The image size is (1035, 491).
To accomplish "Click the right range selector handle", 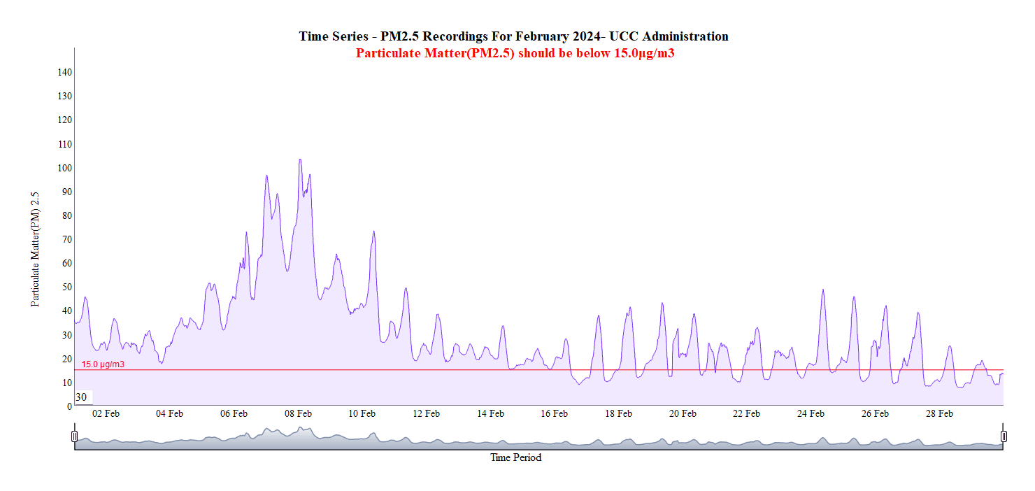I will pyautogui.click(x=1004, y=436).
